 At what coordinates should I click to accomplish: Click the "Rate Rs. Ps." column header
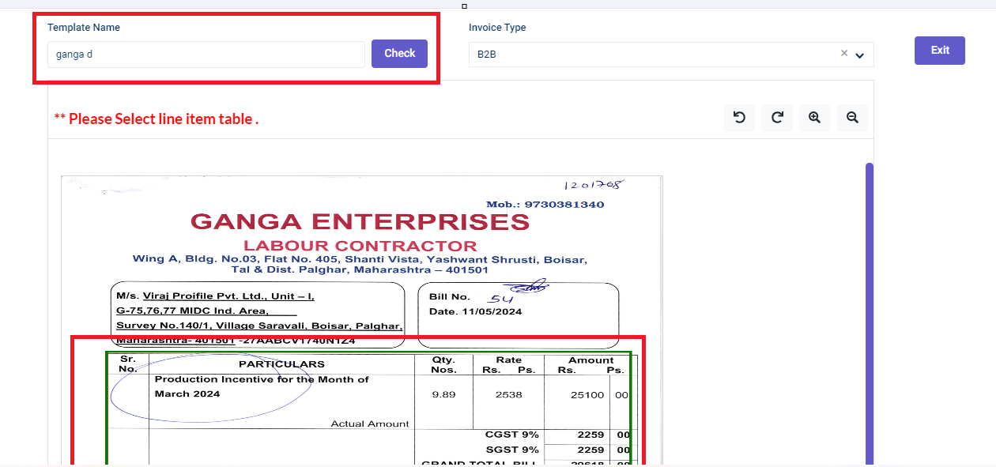coord(509,364)
